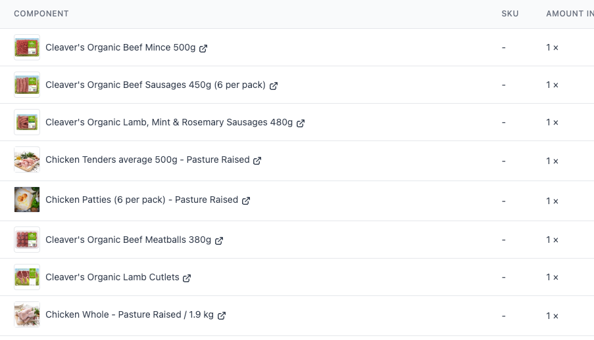Click external link icon beside Beef Meatballs 380g
This screenshot has height=340, width=594.
tap(219, 241)
